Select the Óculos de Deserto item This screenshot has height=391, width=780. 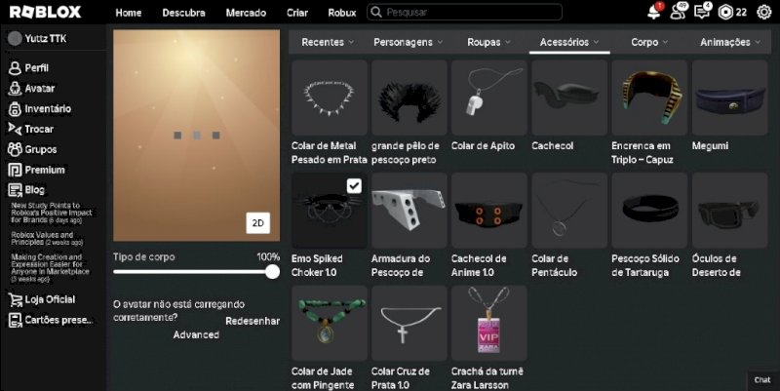(729, 211)
